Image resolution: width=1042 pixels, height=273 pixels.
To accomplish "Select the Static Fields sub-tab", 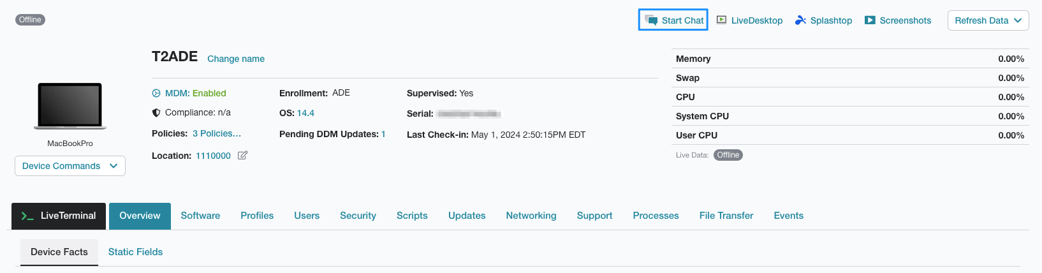I will (x=135, y=252).
